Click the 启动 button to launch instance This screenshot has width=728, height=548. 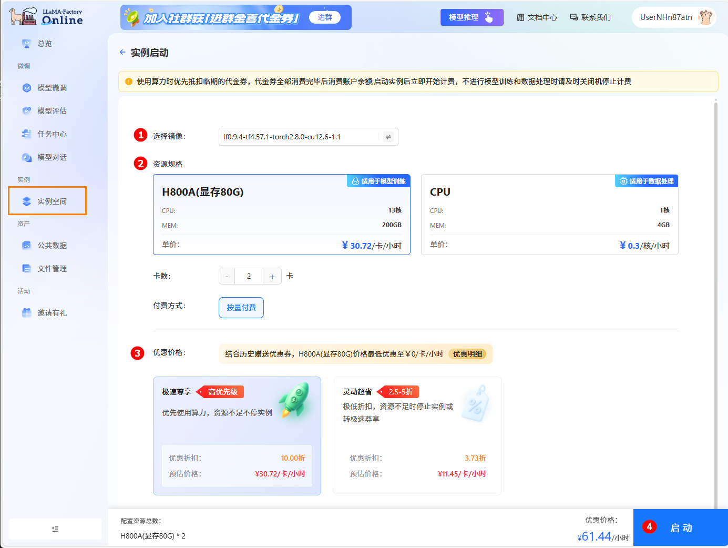pos(681,527)
